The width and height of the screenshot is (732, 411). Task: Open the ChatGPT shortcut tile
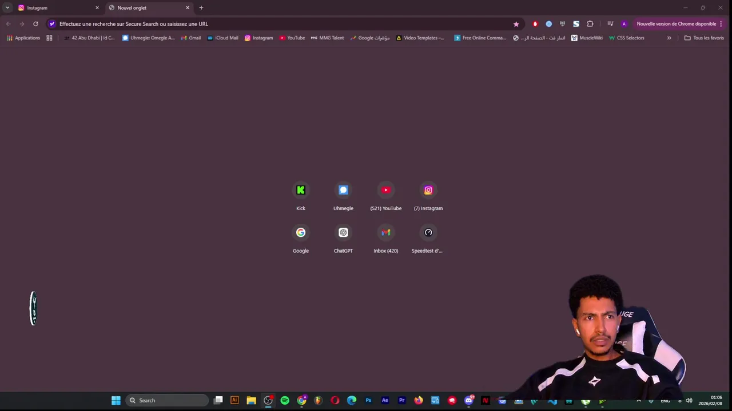(343, 239)
